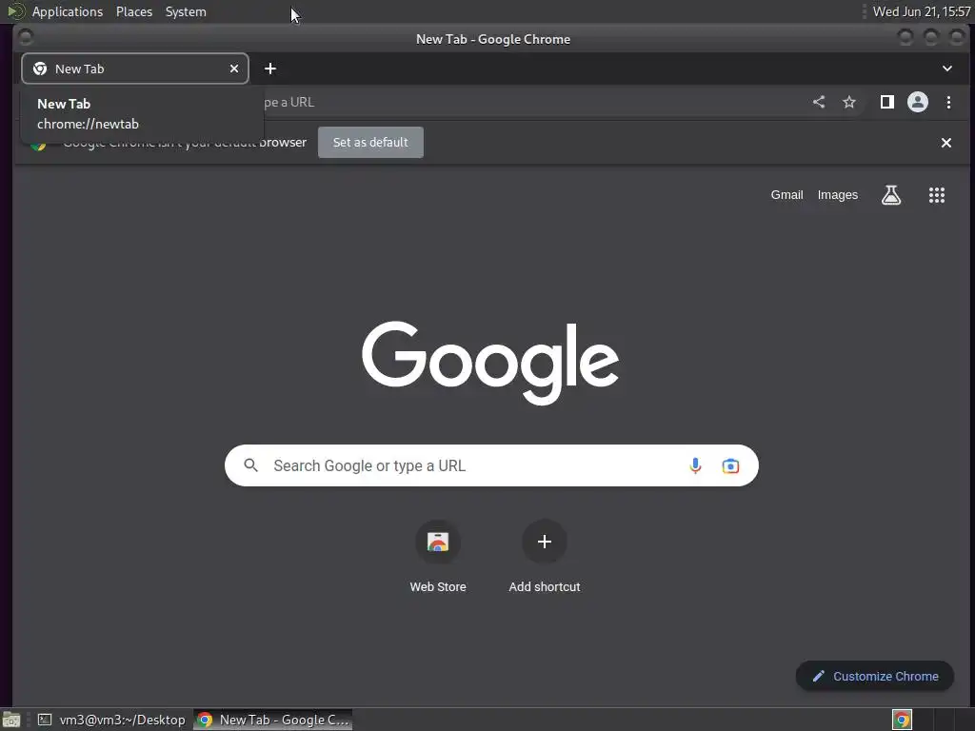The height and width of the screenshot is (731, 975).
Task: Close the New Tab tab
Action: (234, 69)
